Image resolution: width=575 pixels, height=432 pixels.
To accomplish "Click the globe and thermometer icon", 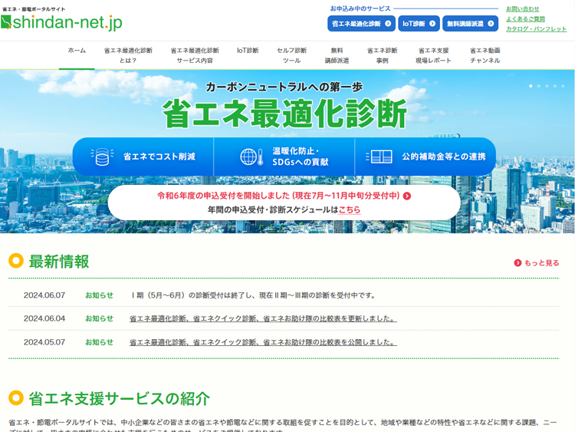I will click(x=251, y=157).
